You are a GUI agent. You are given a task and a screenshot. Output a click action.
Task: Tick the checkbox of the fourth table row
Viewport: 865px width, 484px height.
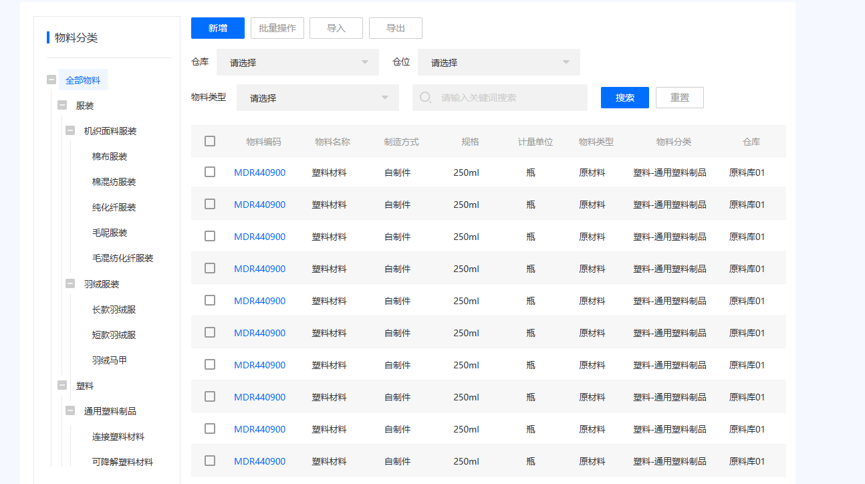tap(210, 268)
